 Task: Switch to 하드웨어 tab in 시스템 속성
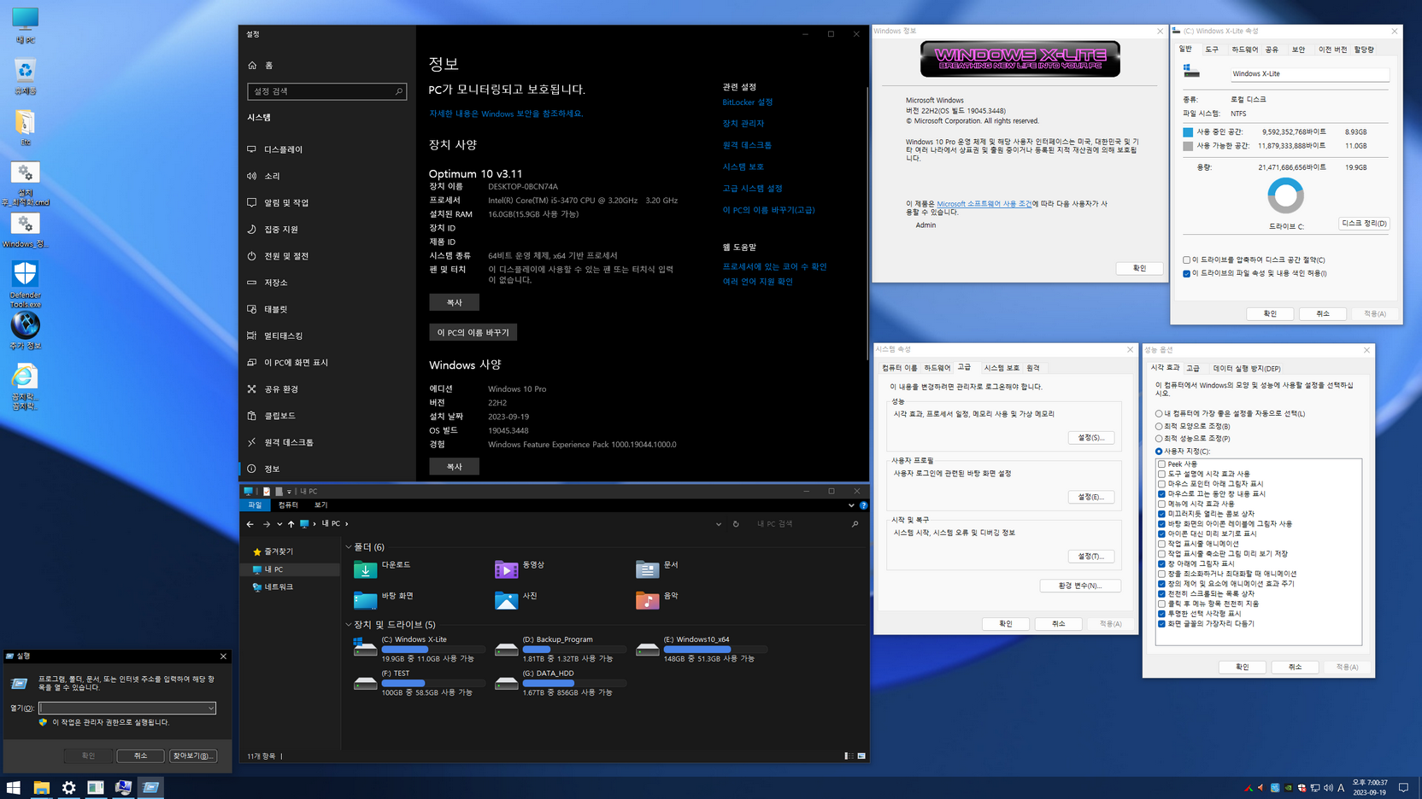point(937,368)
